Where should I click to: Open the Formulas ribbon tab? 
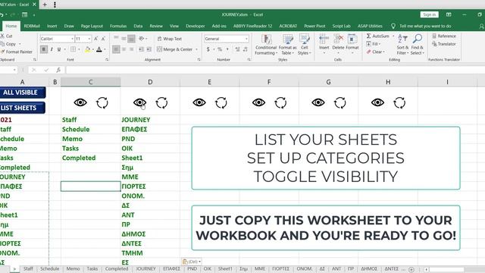[118, 26]
